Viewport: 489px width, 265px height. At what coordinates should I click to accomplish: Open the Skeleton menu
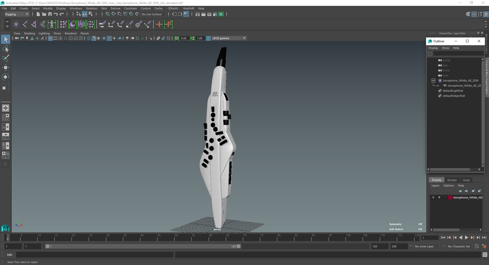click(92, 8)
